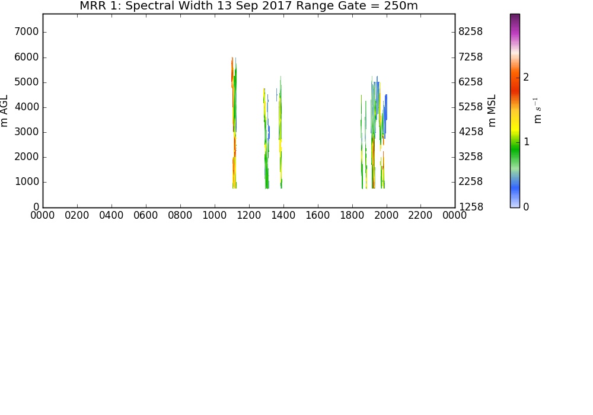The width and height of the screenshot is (593, 415).
Task: Click the 5000 tick on m AGL axis
Action: pyautogui.click(x=27, y=82)
